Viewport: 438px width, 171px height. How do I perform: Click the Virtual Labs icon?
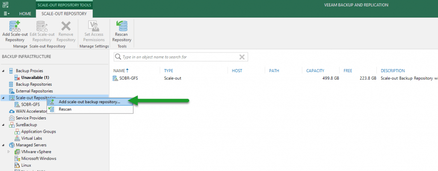click(x=17, y=138)
